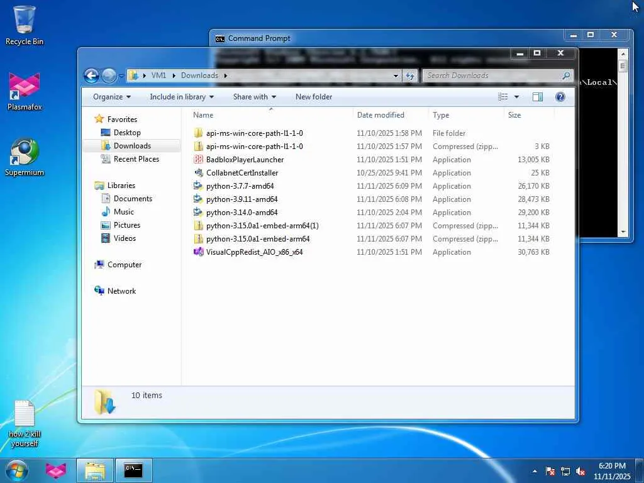The width and height of the screenshot is (644, 483).
Task: Click the File Explorer taskbar icon
Action: pos(95,470)
